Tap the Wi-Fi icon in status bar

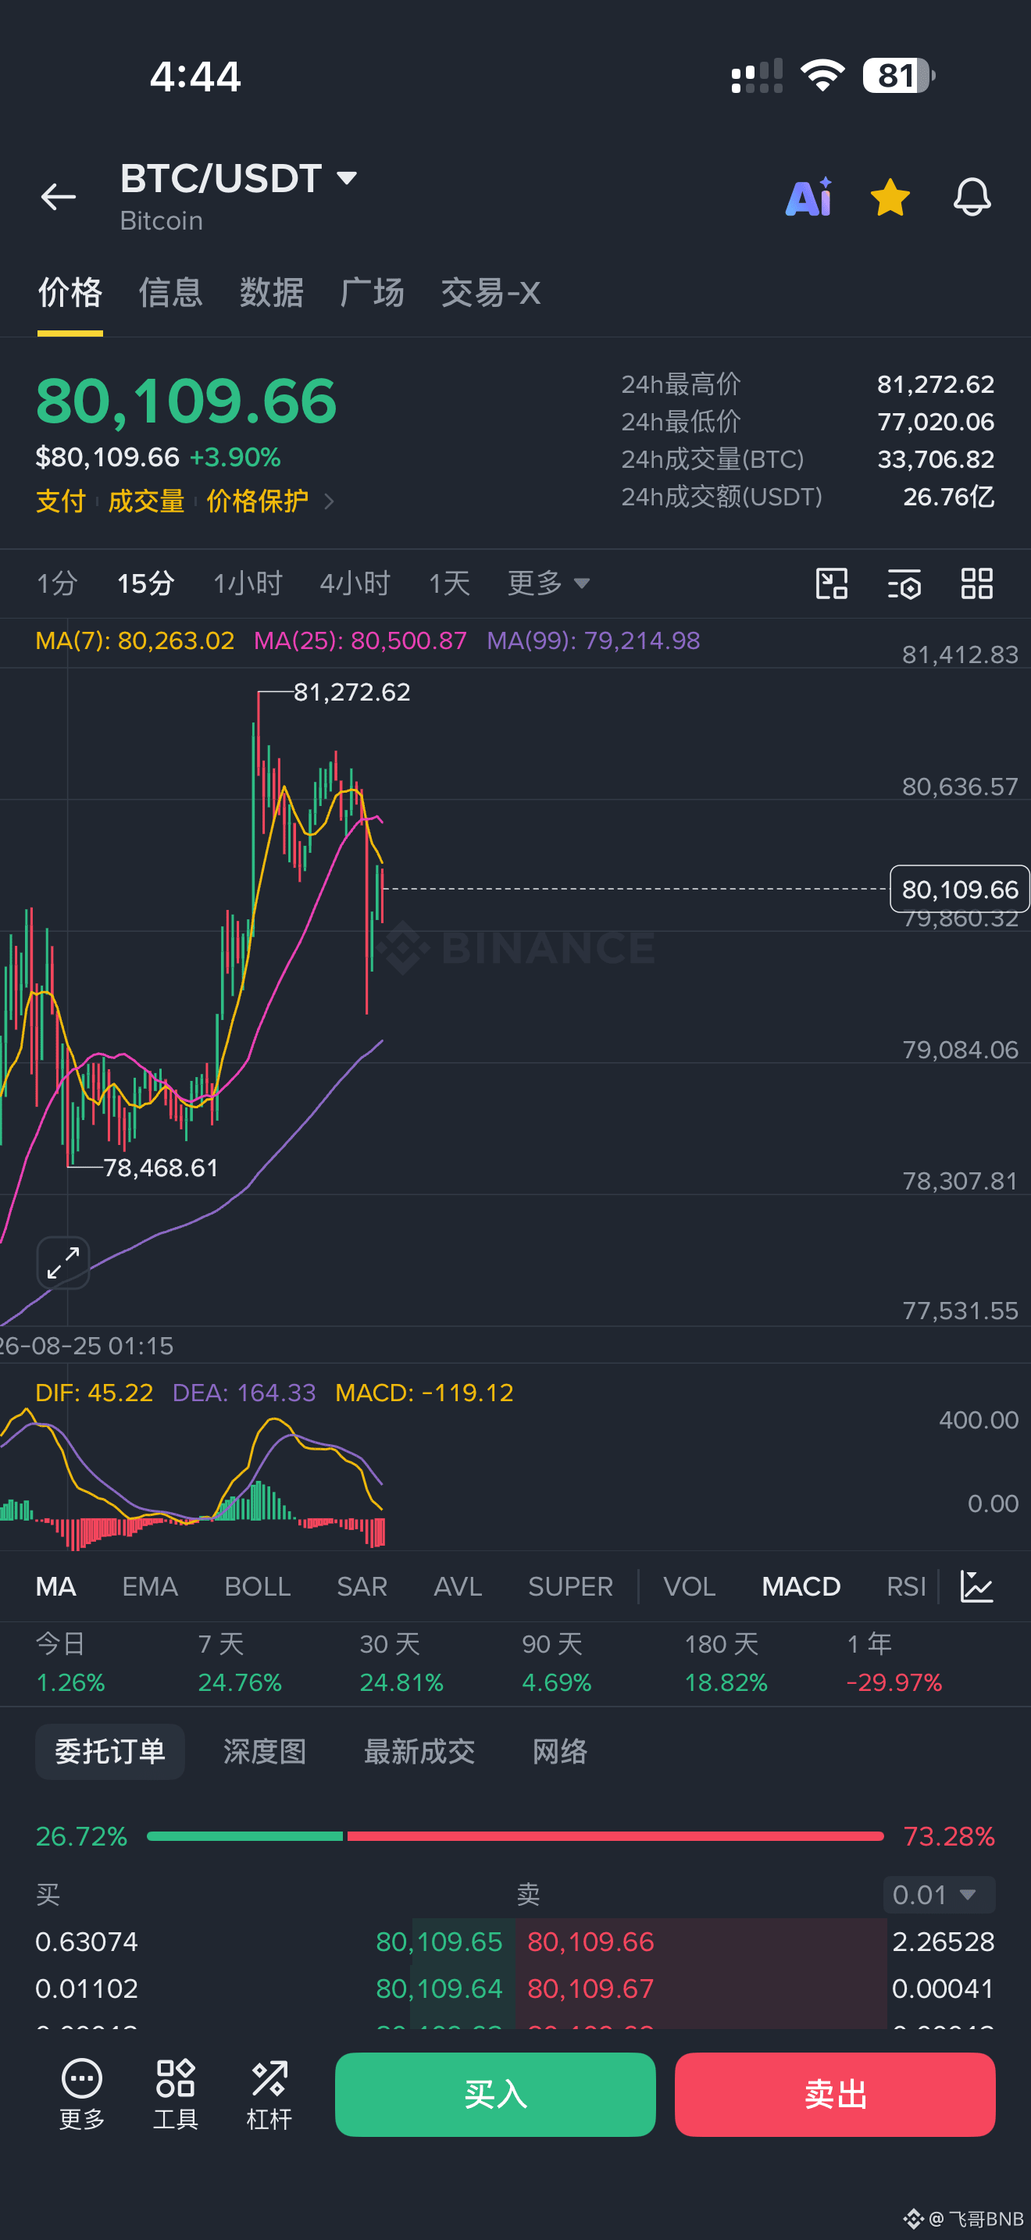[822, 76]
